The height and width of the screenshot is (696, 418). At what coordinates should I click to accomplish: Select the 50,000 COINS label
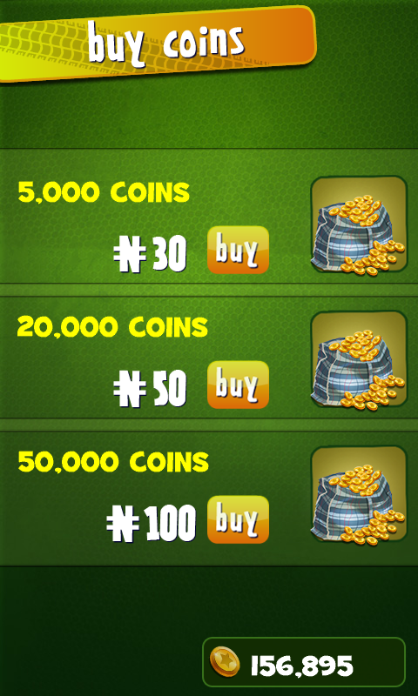113,462
